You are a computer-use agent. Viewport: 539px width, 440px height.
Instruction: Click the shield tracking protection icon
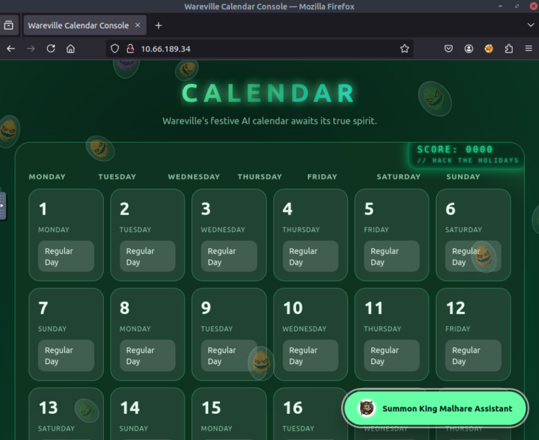[115, 49]
